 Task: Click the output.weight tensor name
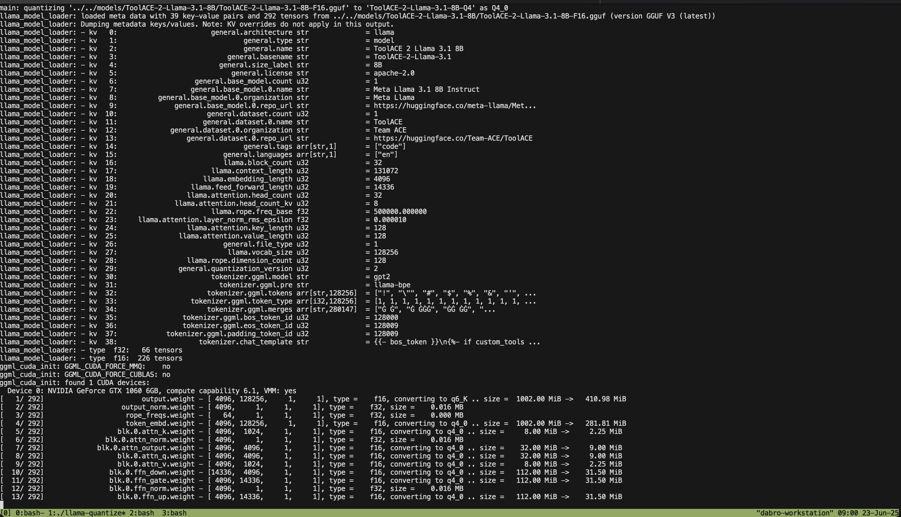point(168,399)
